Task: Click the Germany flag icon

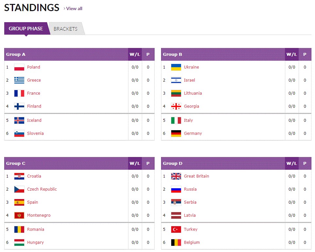Action: 176,134
